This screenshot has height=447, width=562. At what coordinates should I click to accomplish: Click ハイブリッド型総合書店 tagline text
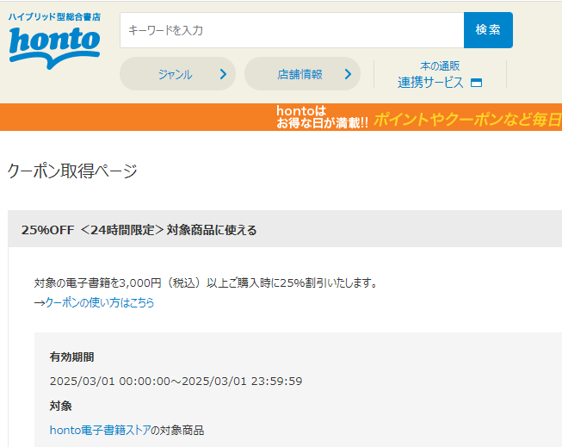pos(54,17)
